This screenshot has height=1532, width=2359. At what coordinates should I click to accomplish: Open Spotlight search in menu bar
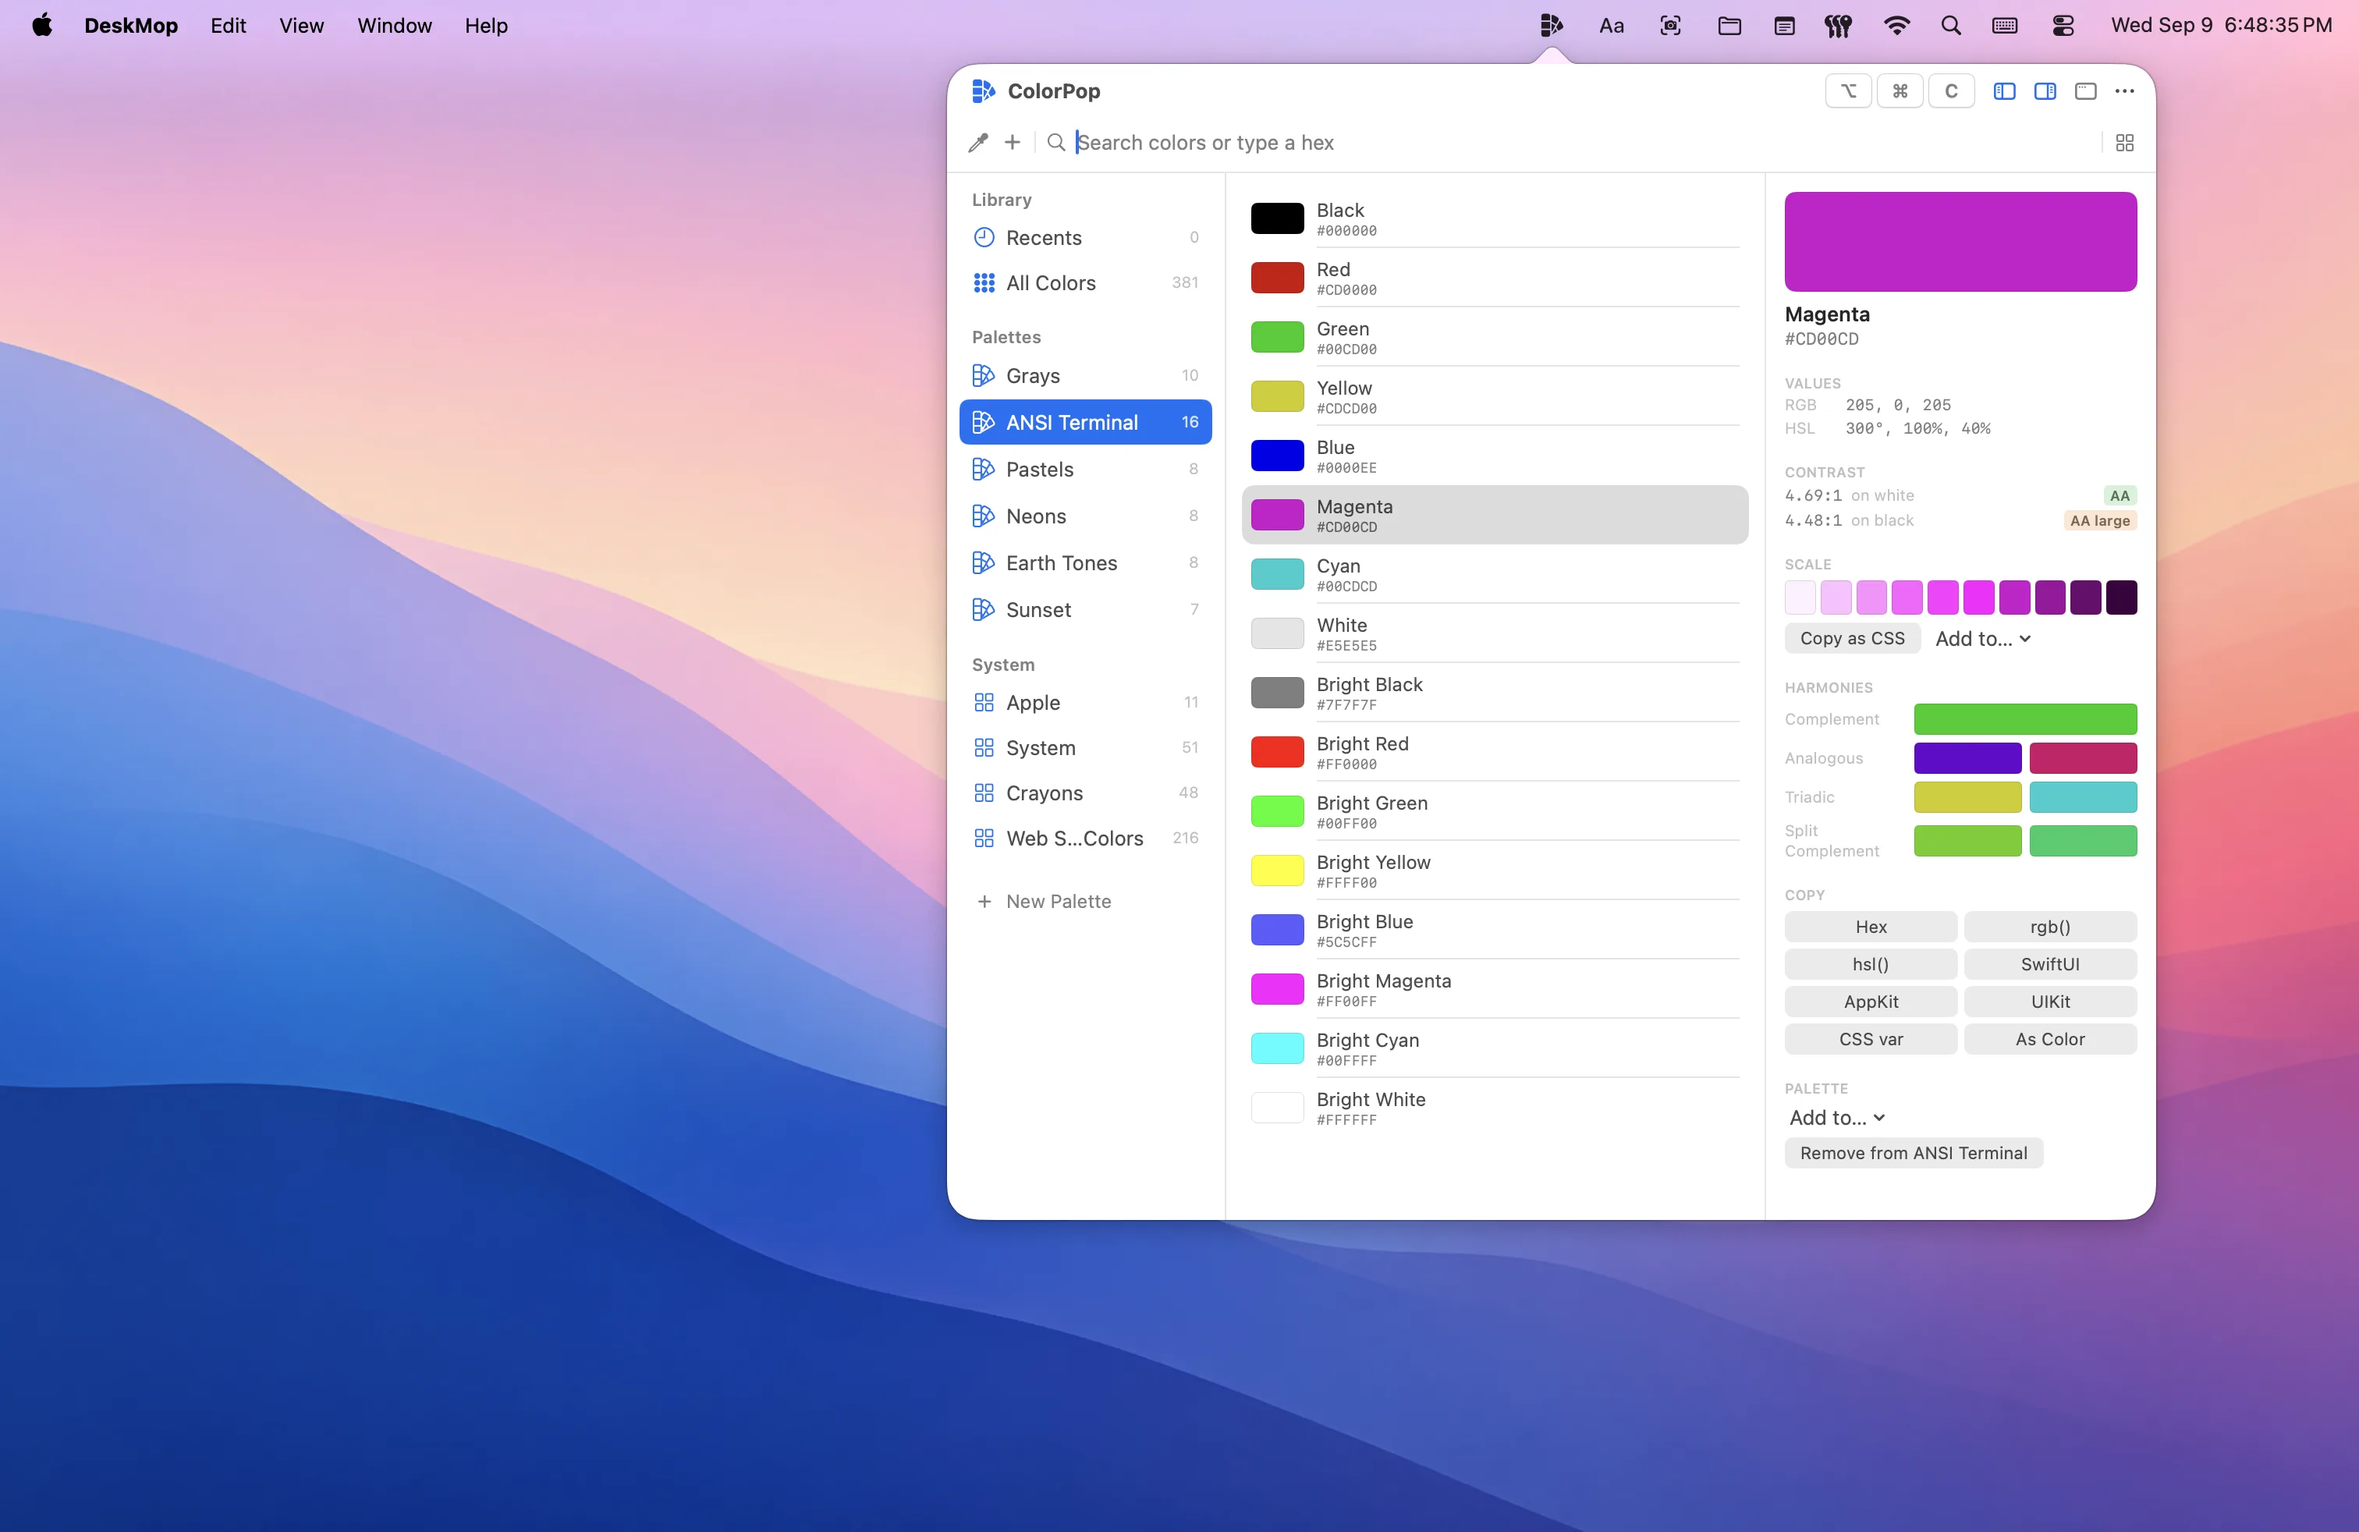[x=1951, y=26]
